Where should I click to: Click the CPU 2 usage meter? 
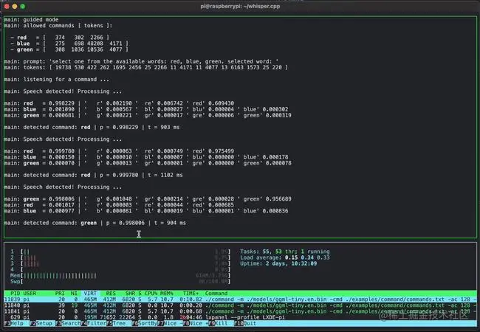(120, 257)
